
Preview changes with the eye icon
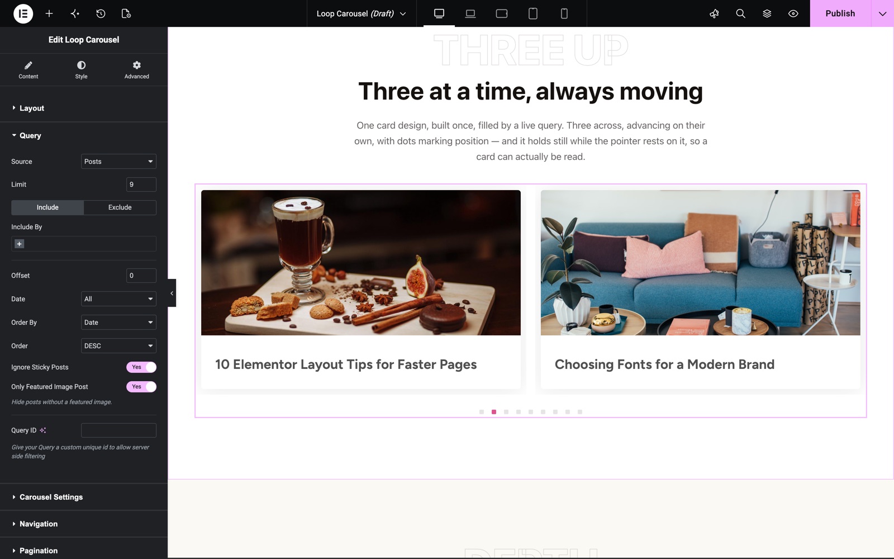793,13
